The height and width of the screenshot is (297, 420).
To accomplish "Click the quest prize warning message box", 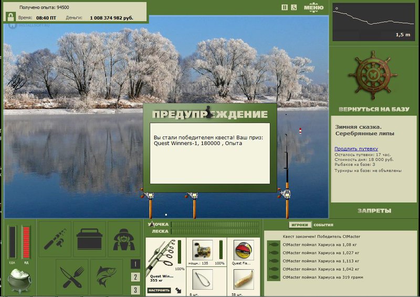I will [x=209, y=153].
